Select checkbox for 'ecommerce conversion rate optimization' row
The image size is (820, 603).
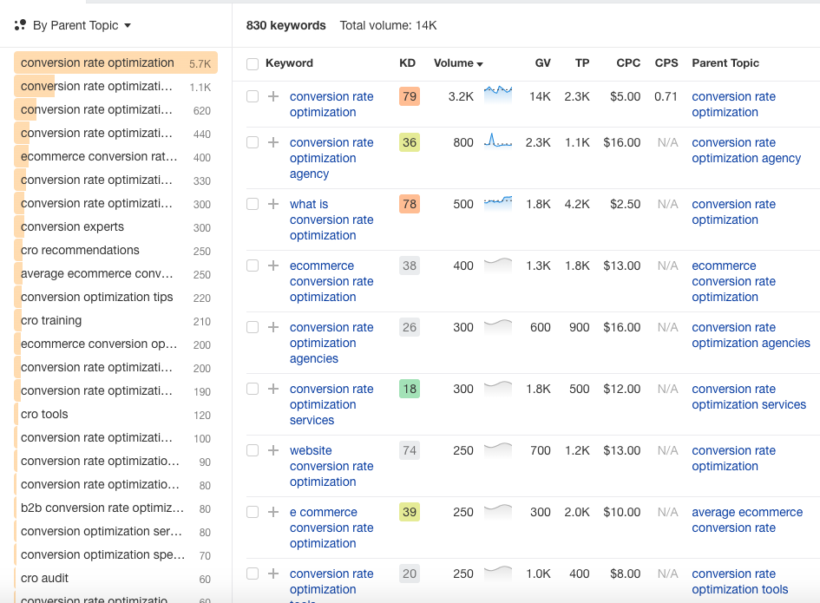(x=253, y=265)
